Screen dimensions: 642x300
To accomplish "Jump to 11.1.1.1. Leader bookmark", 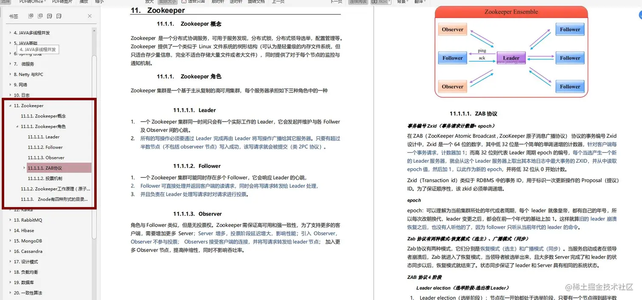I will point(43,137).
